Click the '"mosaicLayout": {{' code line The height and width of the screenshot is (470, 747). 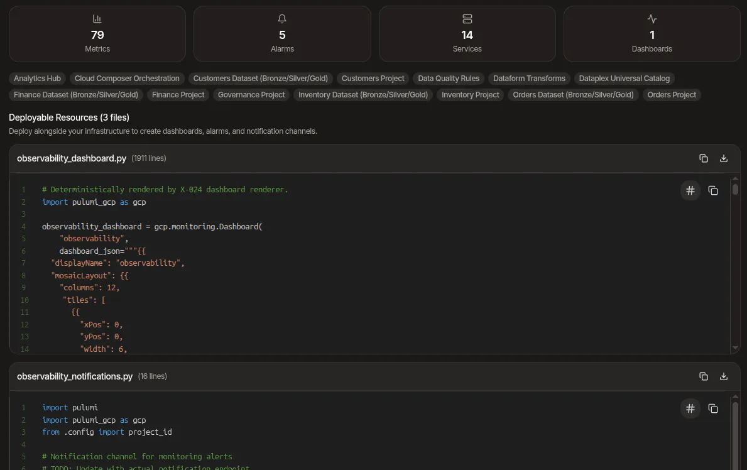tap(90, 275)
